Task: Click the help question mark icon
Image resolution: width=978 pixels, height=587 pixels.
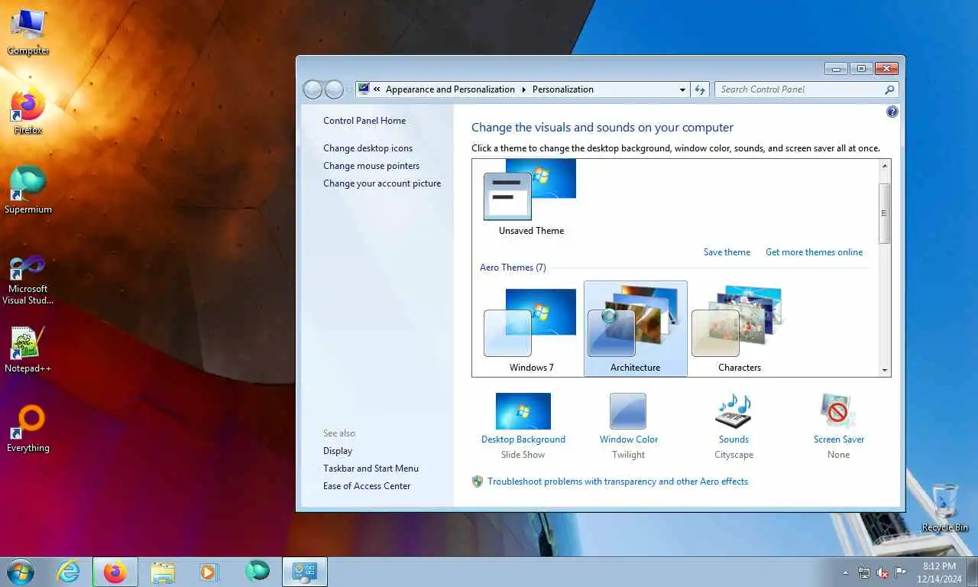Action: [892, 112]
